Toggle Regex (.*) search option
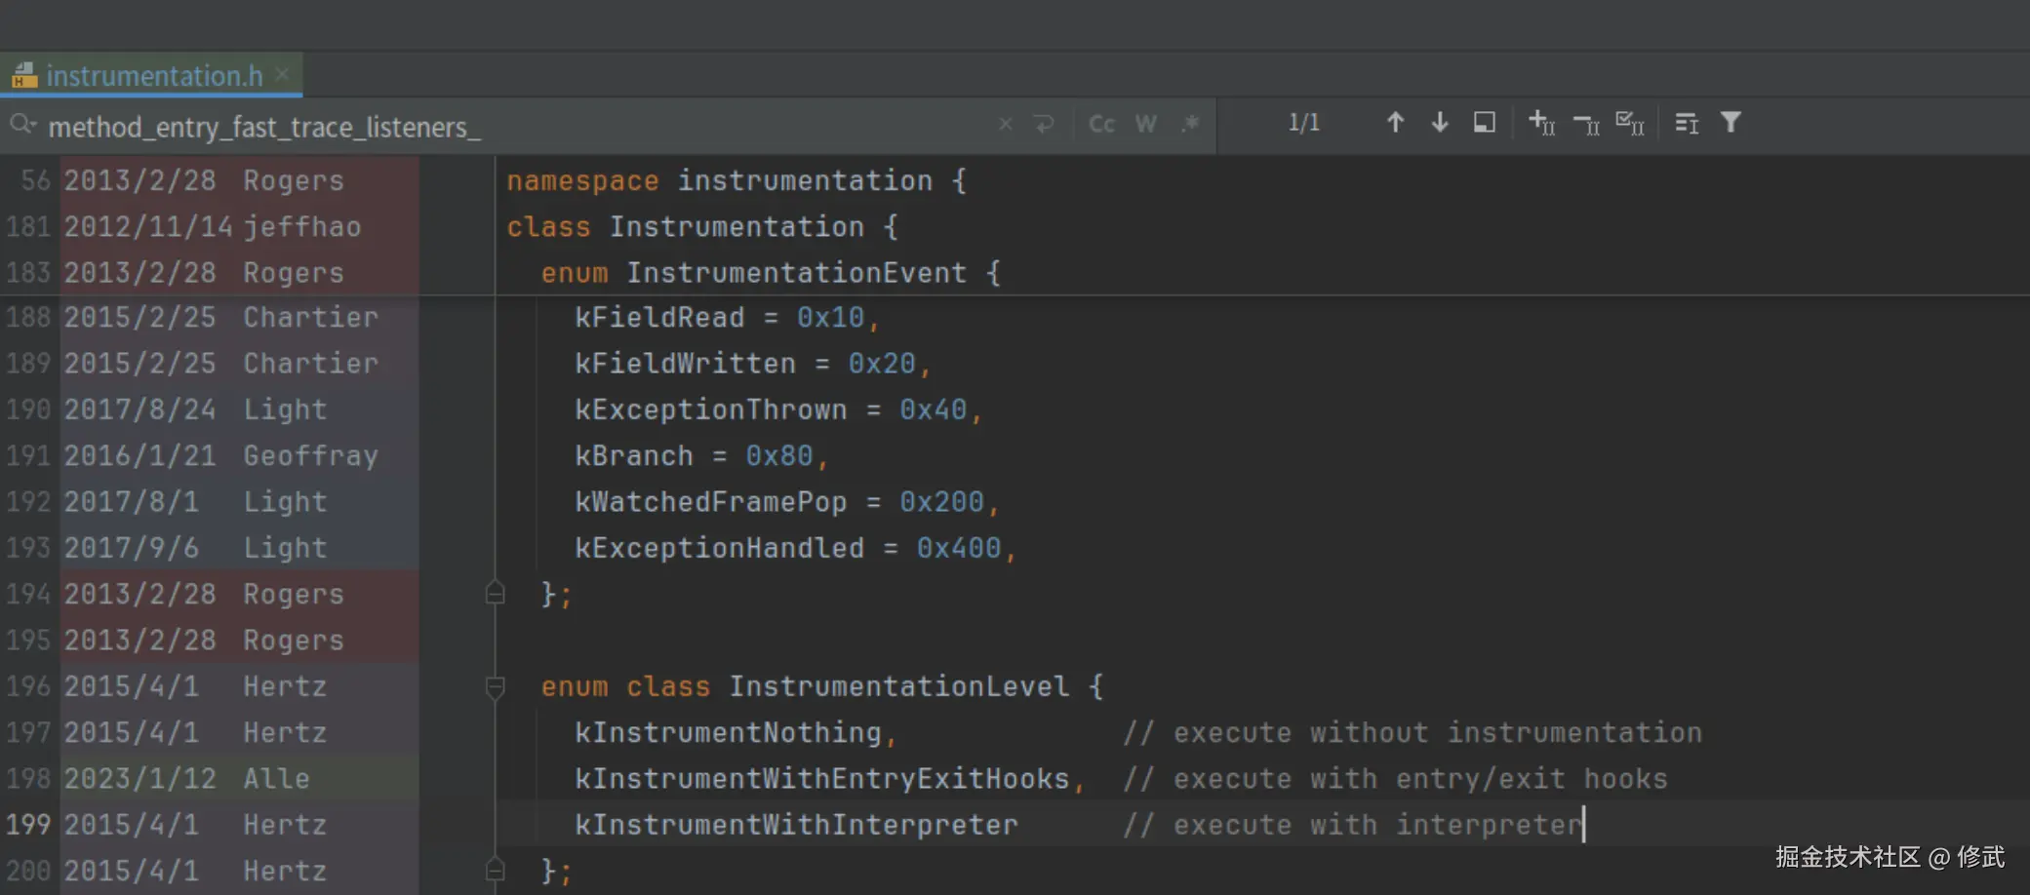This screenshot has height=895, width=2030. click(1190, 124)
